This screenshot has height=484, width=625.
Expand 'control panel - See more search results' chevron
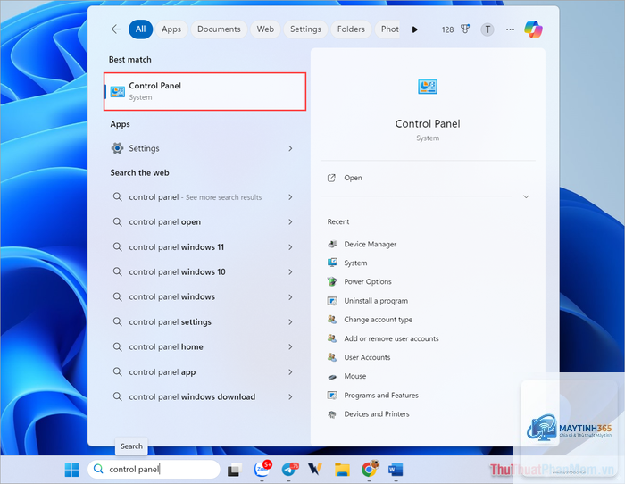[290, 197]
